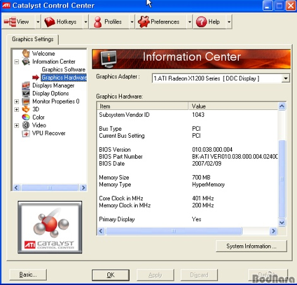Image resolution: width=297 pixels, height=285 pixels.
Task: Open the Graphics Adapter combo box
Action: pyautogui.click(x=221, y=78)
